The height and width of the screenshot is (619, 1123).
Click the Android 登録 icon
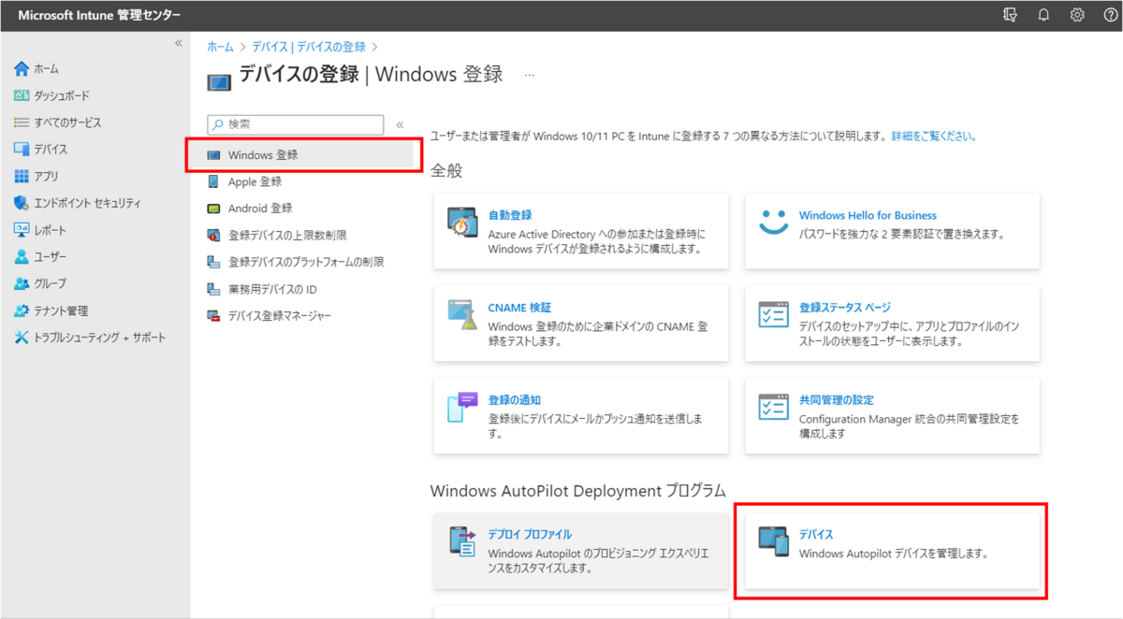coord(212,209)
